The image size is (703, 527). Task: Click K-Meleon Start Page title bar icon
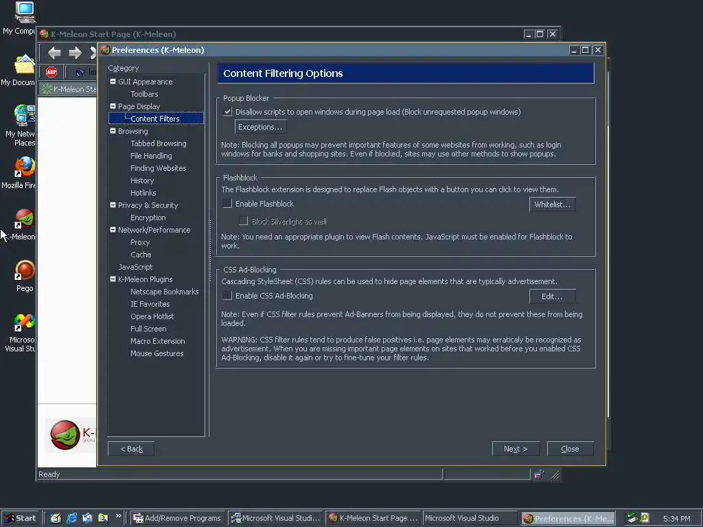(x=44, y=34)
